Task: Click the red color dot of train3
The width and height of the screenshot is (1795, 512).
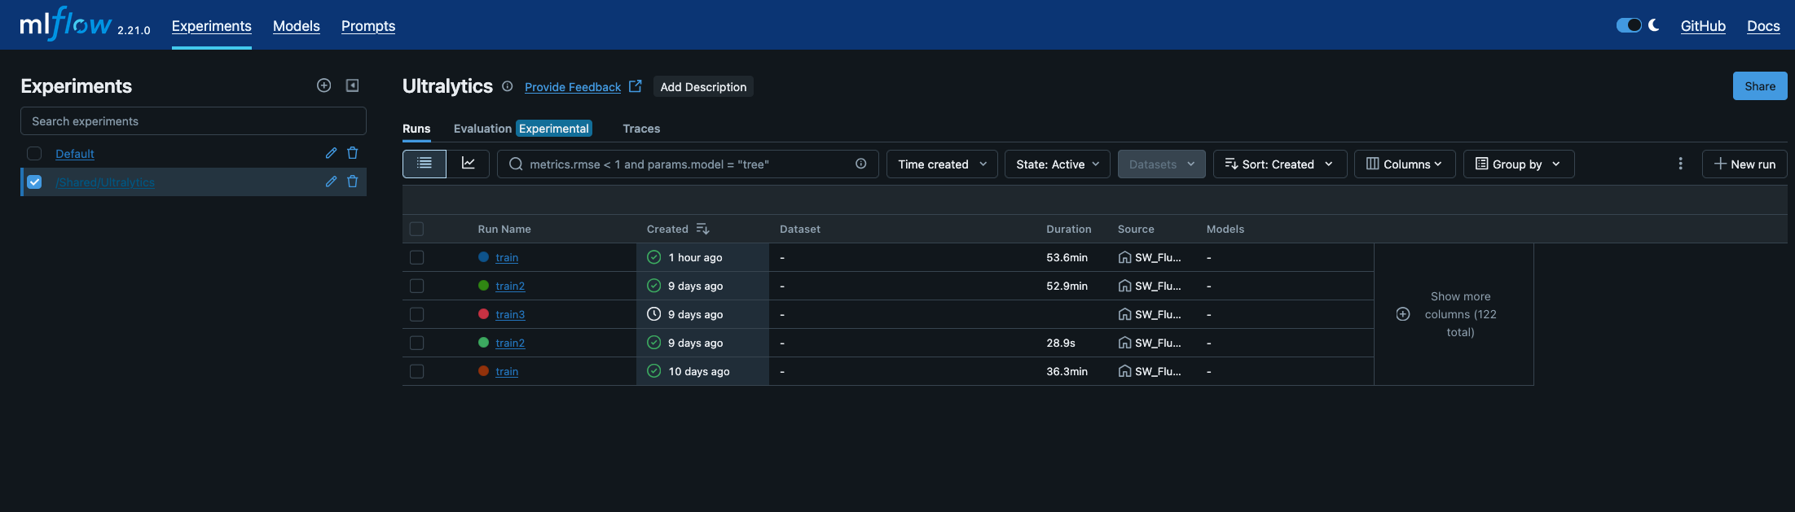Action: (x=483, y=314)
